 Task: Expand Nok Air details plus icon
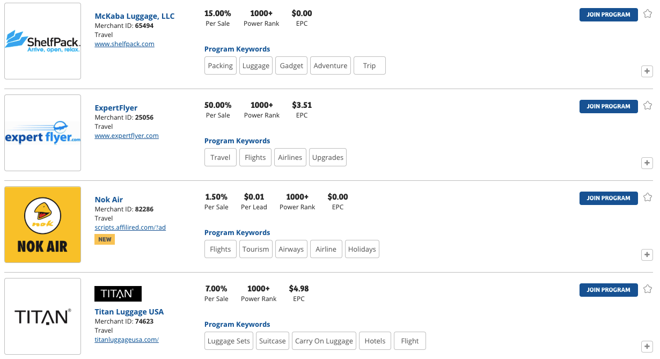[647, 255]
